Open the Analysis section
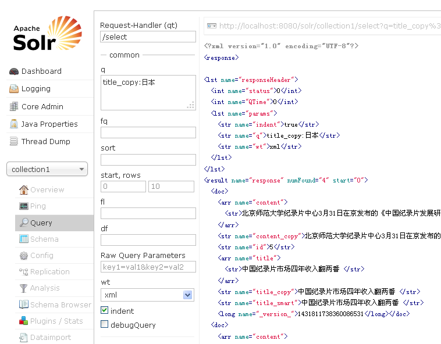 [x=45, y=288]
